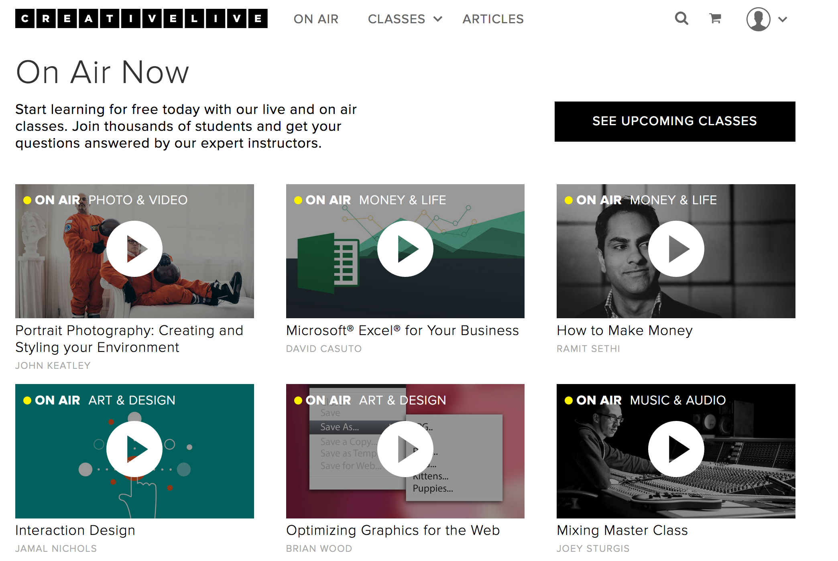Click instructor name John Keatley
This screenshot has height=561, width=838.
click(53, 366)
